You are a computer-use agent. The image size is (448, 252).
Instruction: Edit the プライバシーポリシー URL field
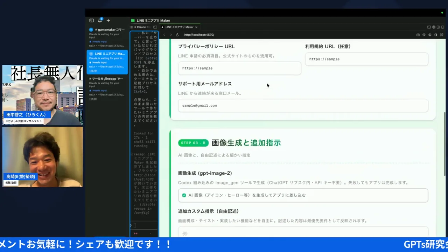[239, 68]
